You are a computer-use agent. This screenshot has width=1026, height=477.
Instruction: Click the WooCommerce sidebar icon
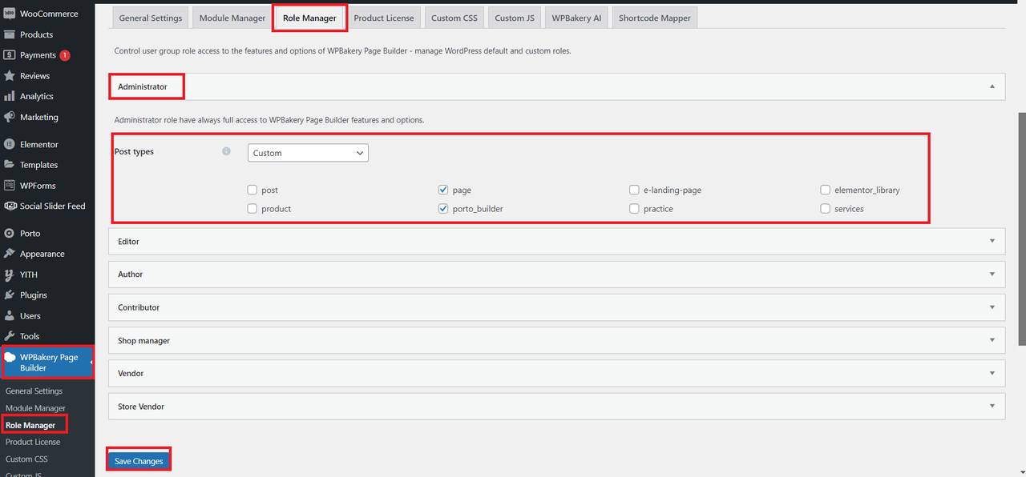[x=10, y=14]
